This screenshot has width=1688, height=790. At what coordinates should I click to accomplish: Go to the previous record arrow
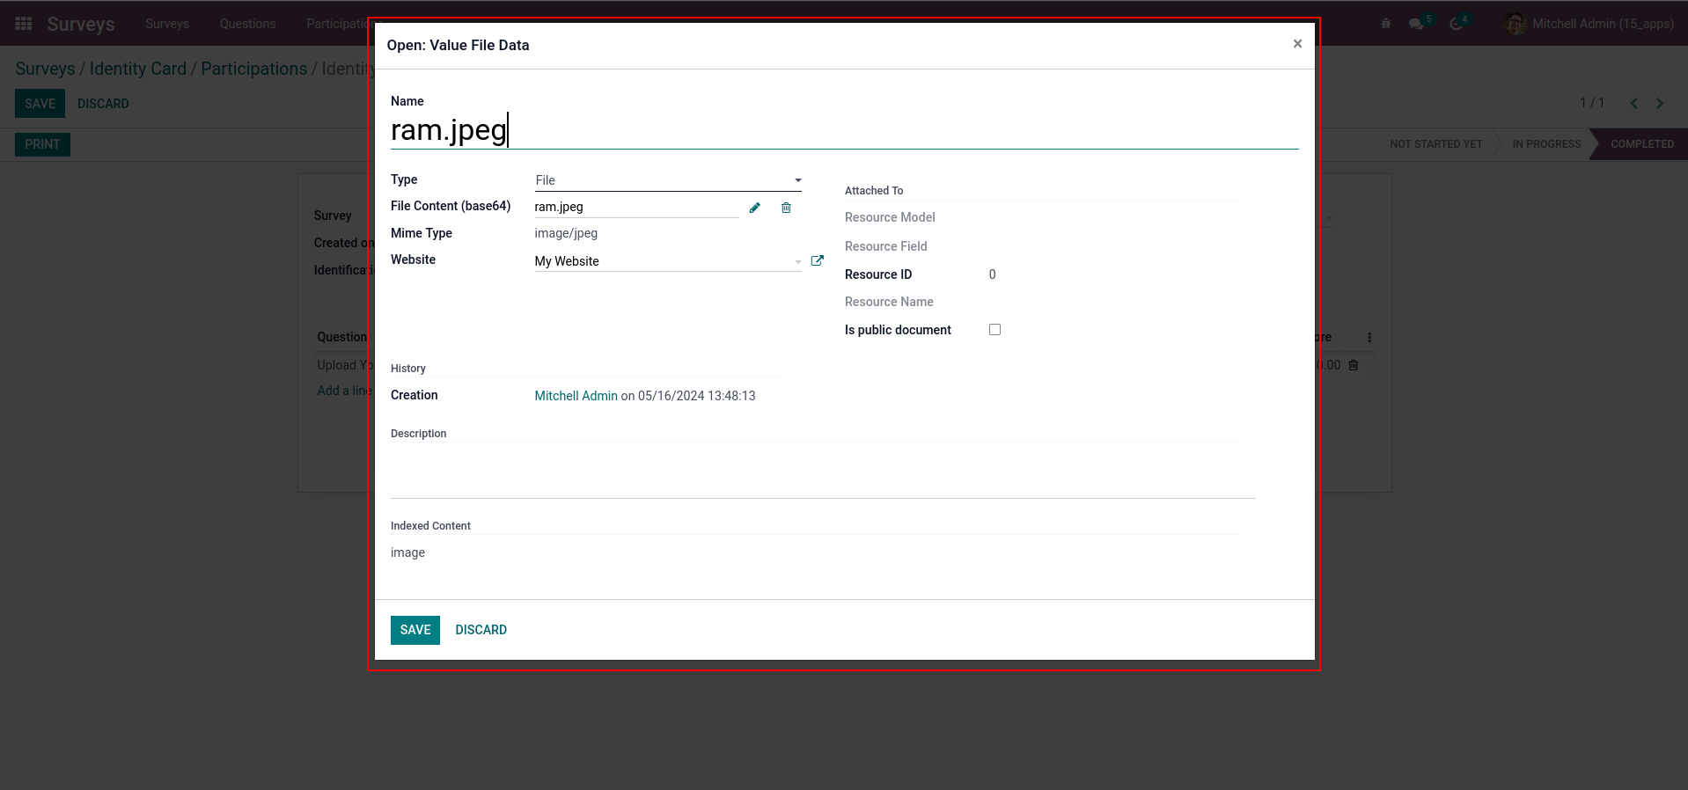tap(1633, 103)
